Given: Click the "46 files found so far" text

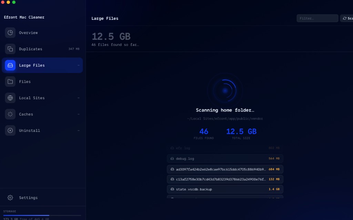Looking at the screenshot, I should [115, 45].
